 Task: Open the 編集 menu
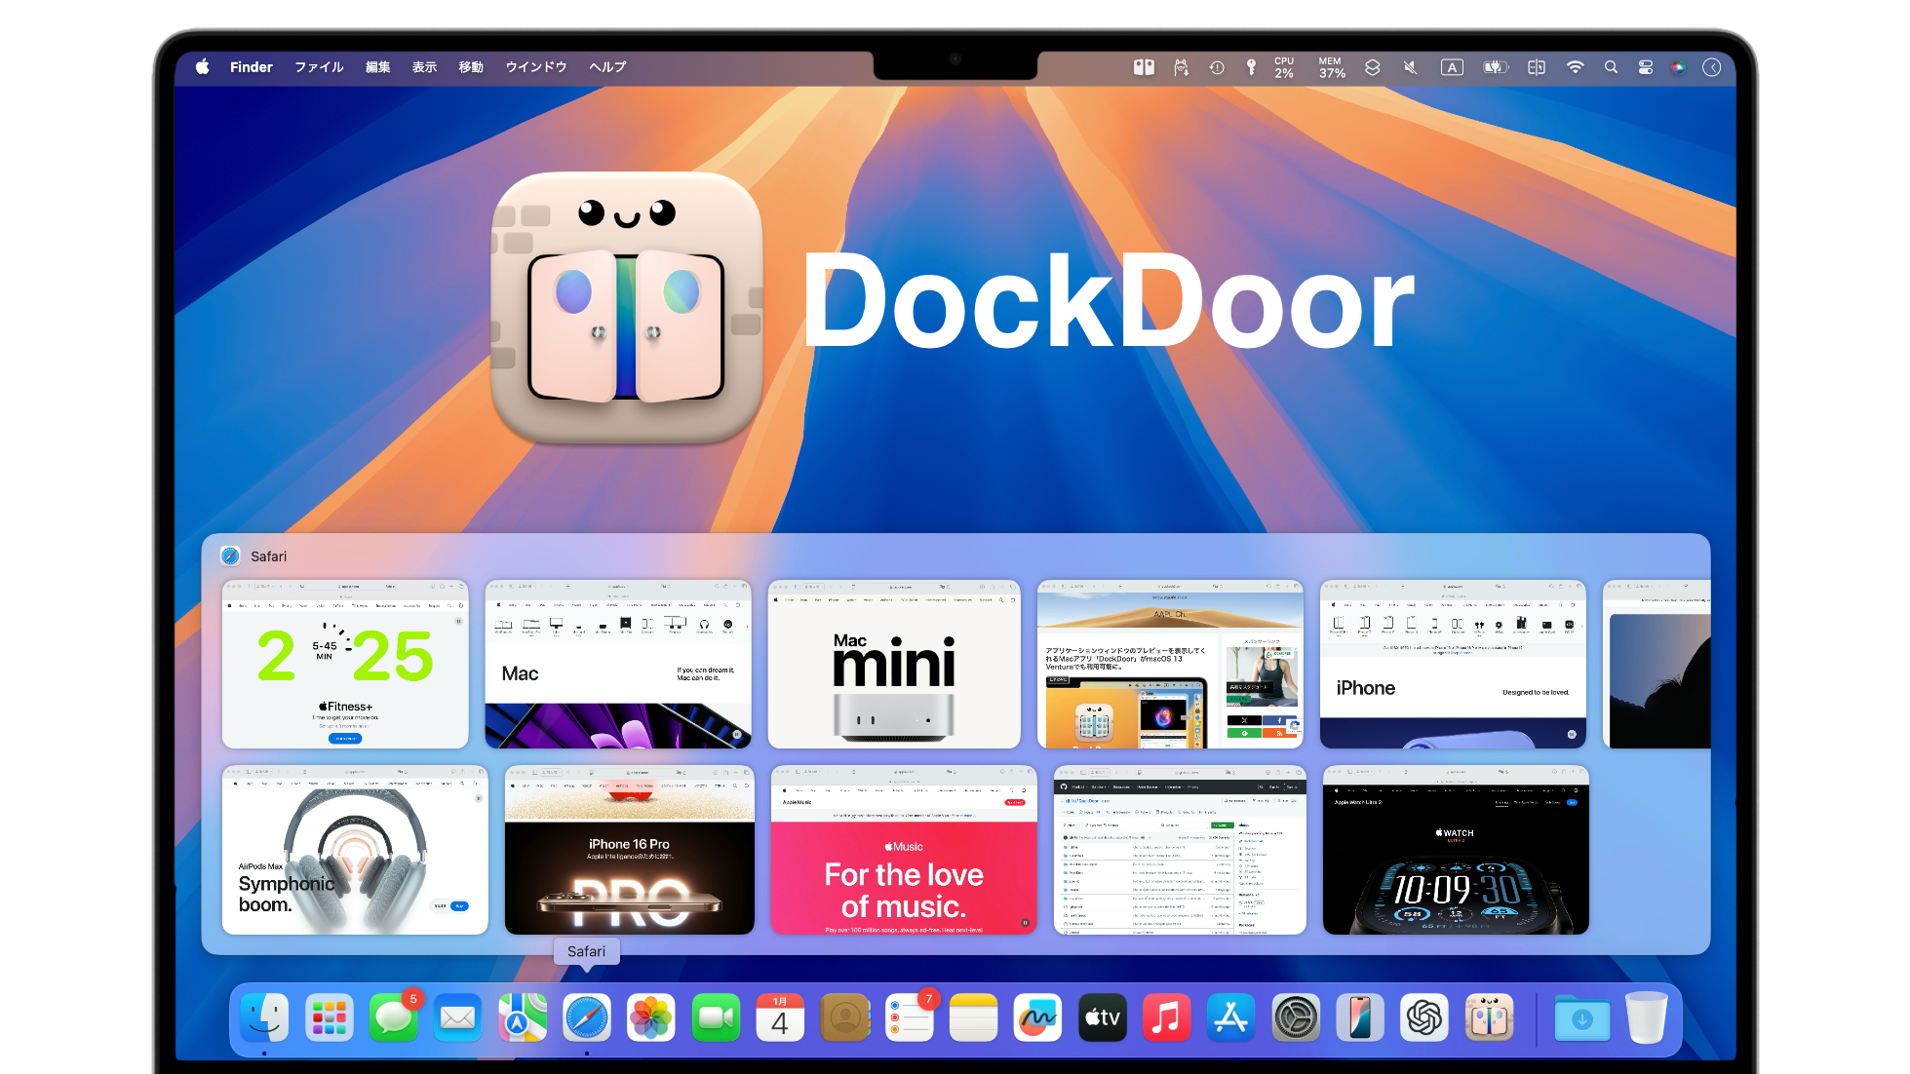tap(378, 67)
